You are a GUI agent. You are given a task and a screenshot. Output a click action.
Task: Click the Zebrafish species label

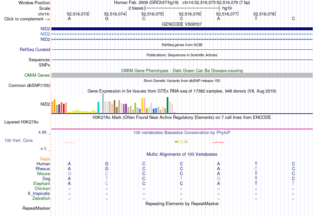(x=41, y=199)
